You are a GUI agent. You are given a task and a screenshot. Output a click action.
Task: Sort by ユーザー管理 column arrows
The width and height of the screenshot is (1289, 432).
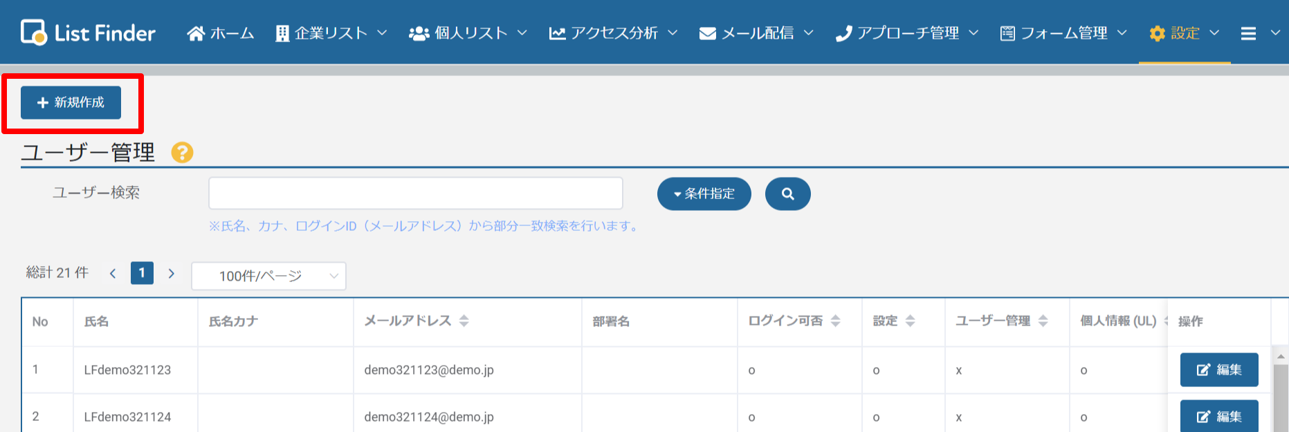pyautogui.click(x=1043, y=321)
